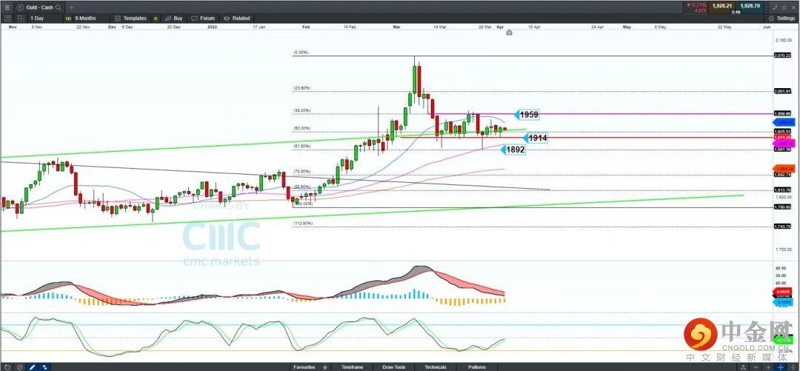Click the magenta moving average price tag
This screenshot has height=371, width=800.
(x=784, y=144)
